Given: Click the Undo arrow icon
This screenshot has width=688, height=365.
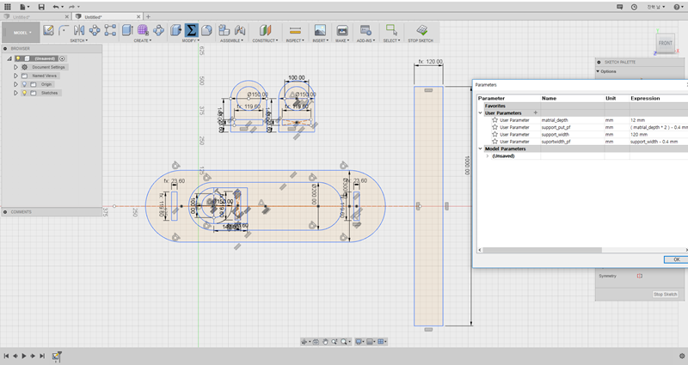Looking at the screenshot, I should (57, 6).
